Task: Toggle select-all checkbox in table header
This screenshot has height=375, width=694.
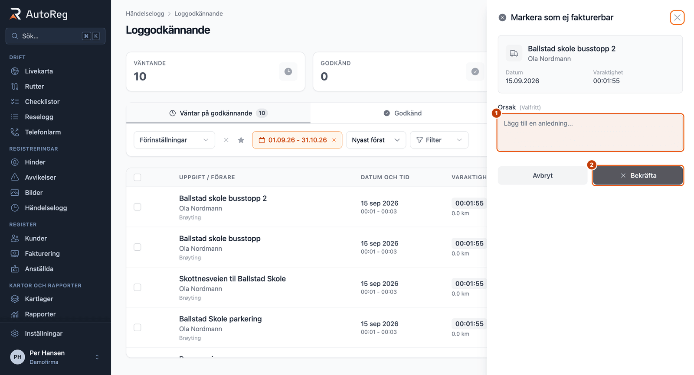Action: [137, 177]
